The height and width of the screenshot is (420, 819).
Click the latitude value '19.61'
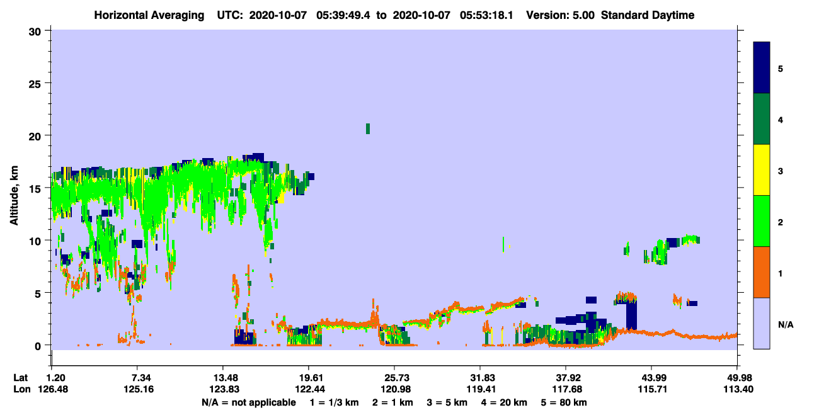pos(309,378)
